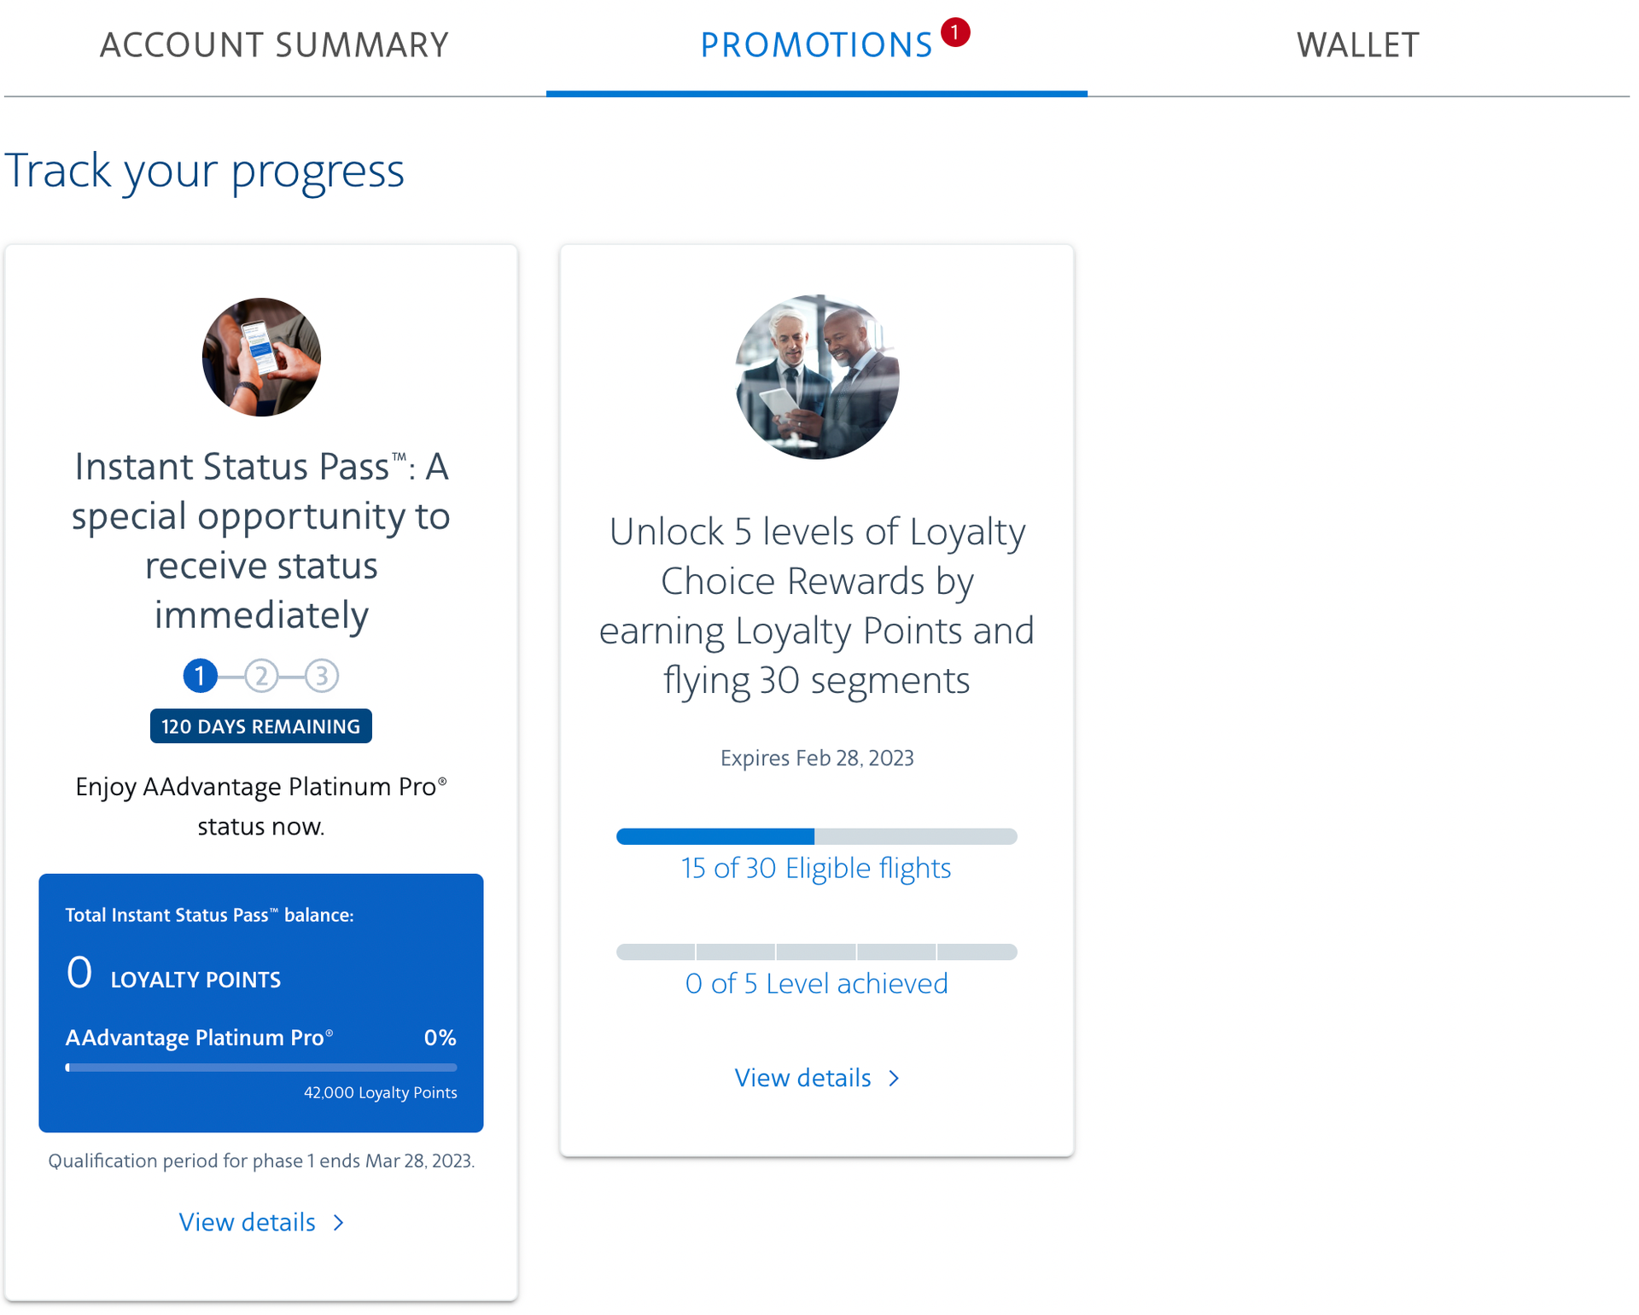Click the AAdvantage Platinum Pro progress bar
The height and width of the screenshot is (1315, 1639).
(260, 1067)
